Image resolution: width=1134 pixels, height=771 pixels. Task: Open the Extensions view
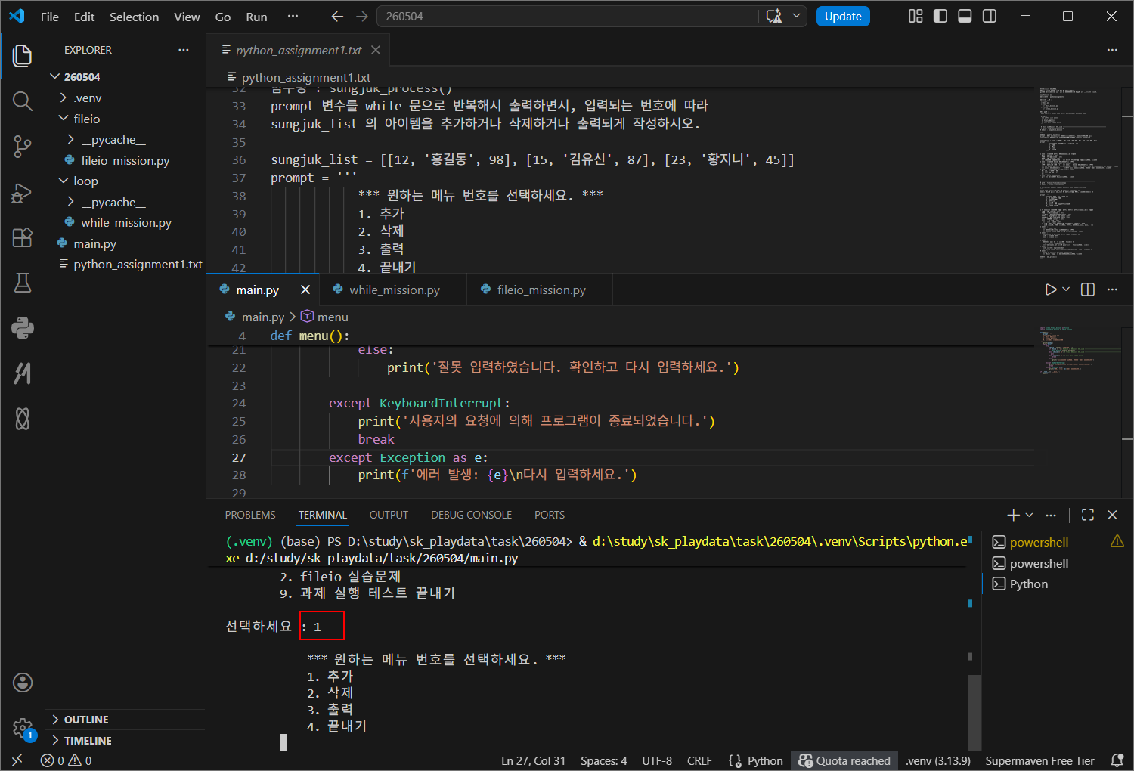[x=23, y=237]
